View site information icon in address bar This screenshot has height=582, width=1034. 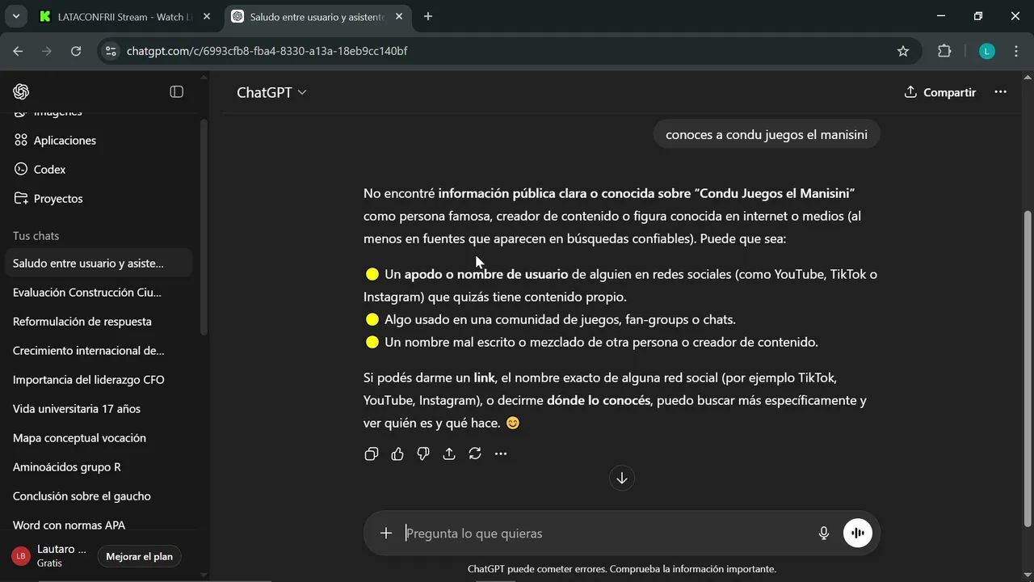tap(112, 51)
